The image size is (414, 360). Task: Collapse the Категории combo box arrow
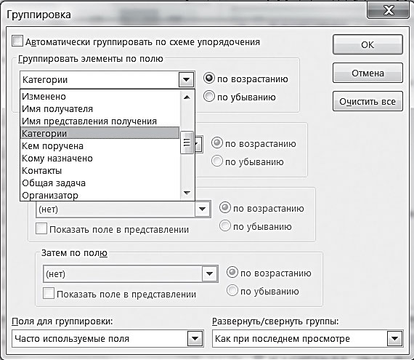point(186,79)
